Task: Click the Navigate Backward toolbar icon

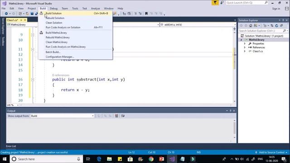Action: [x=6, y=14]
